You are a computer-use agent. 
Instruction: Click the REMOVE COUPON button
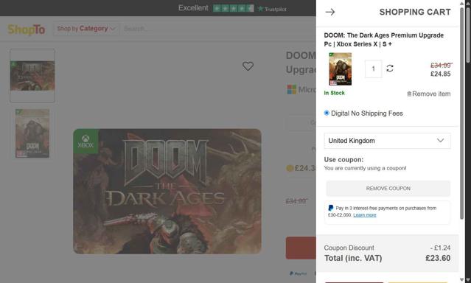(388, 189)
